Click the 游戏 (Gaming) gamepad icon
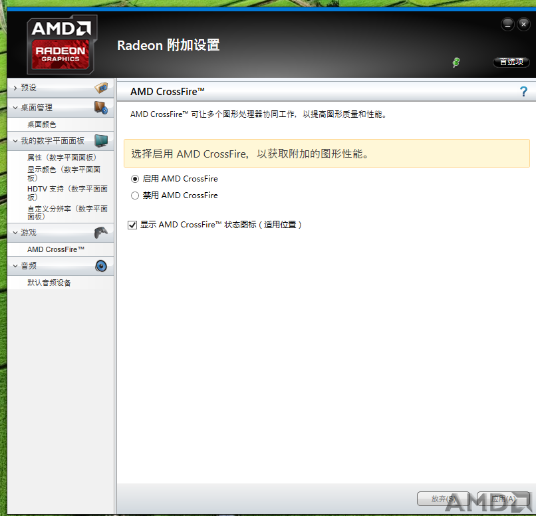 (101, 233)
